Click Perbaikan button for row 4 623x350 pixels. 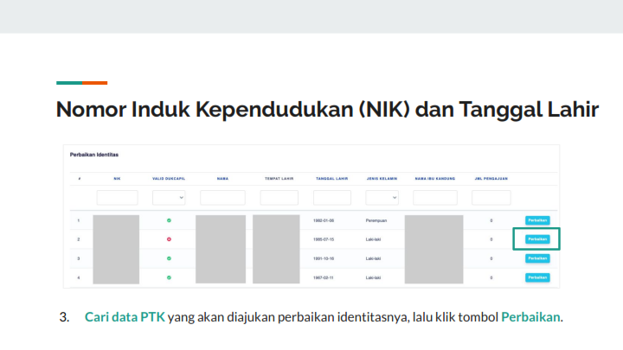(x=537, y=277)
